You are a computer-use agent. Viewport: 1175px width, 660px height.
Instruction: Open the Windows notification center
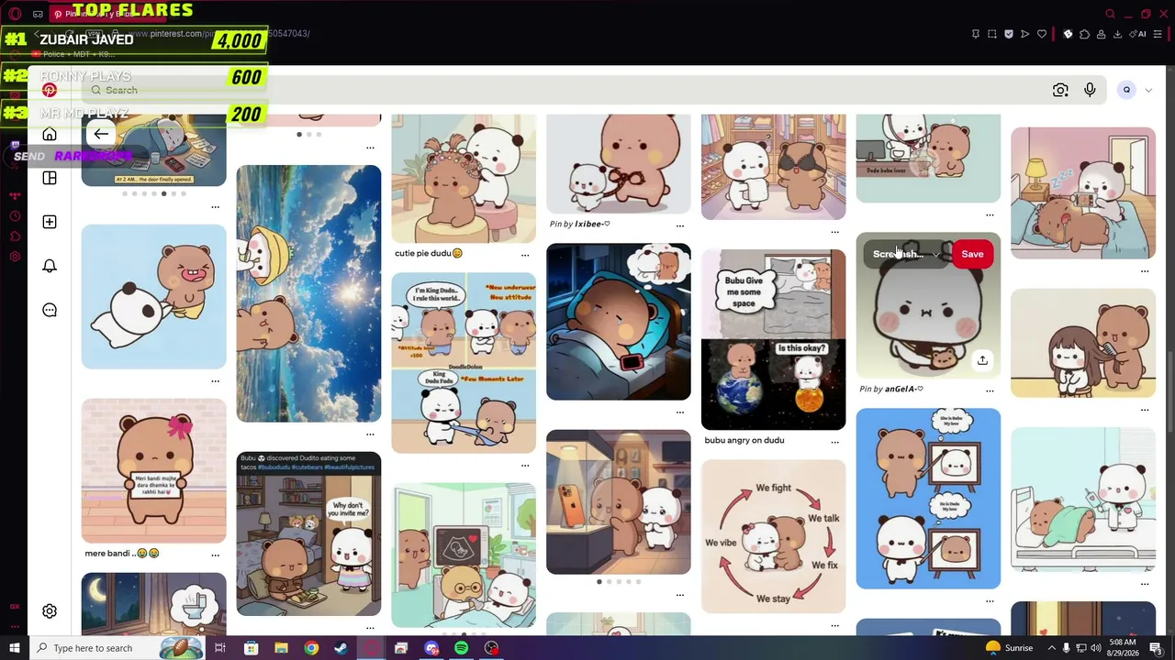[1158, 648]
